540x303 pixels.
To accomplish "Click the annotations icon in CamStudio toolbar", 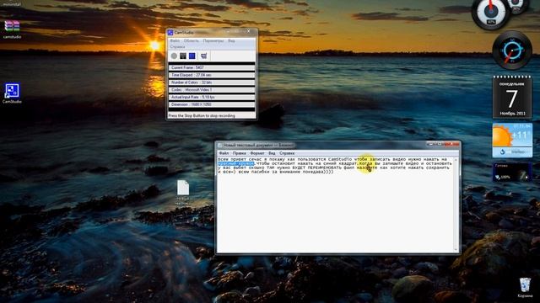I will pos(204,56).
